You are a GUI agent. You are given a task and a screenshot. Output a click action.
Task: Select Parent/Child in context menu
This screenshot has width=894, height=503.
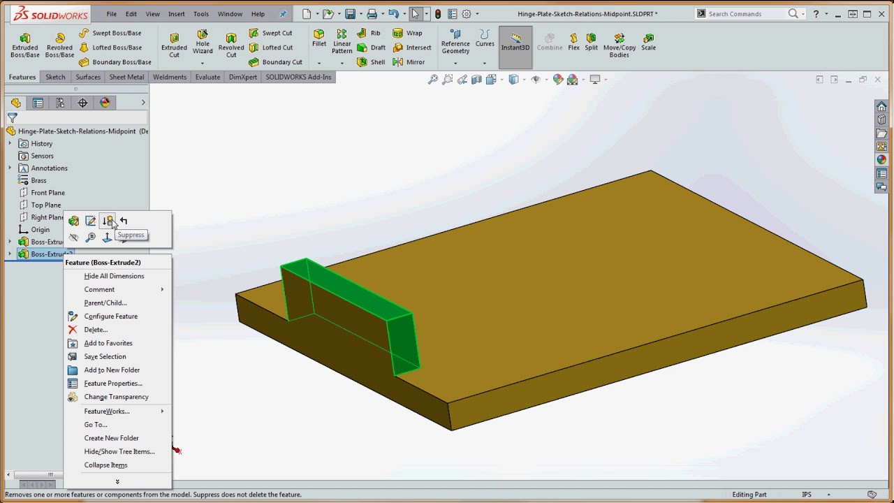(105, 302)
